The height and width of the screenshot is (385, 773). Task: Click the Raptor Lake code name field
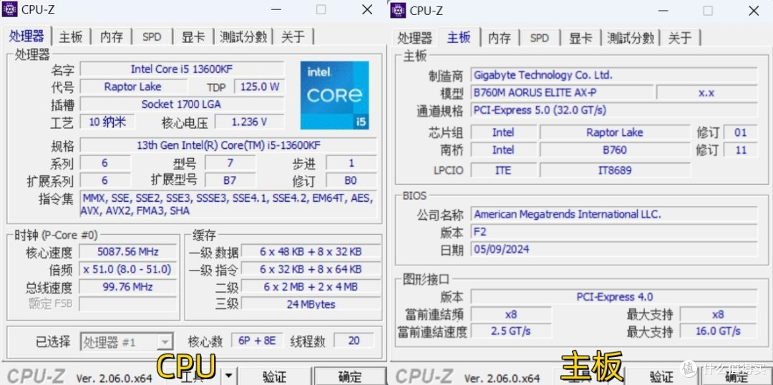click(132, 87)
